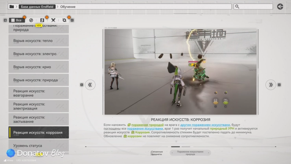
Task: Go back with the arrow button
Action: coord(280,7)
